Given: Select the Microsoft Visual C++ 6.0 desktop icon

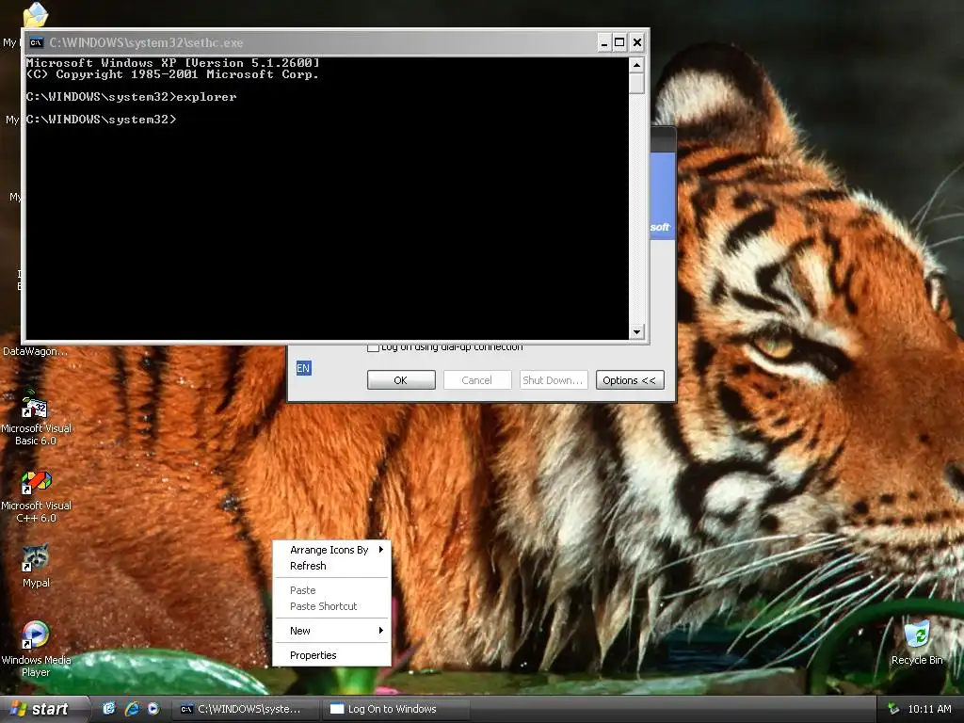Looking at the screenshot, I should [x=36, y=483].
